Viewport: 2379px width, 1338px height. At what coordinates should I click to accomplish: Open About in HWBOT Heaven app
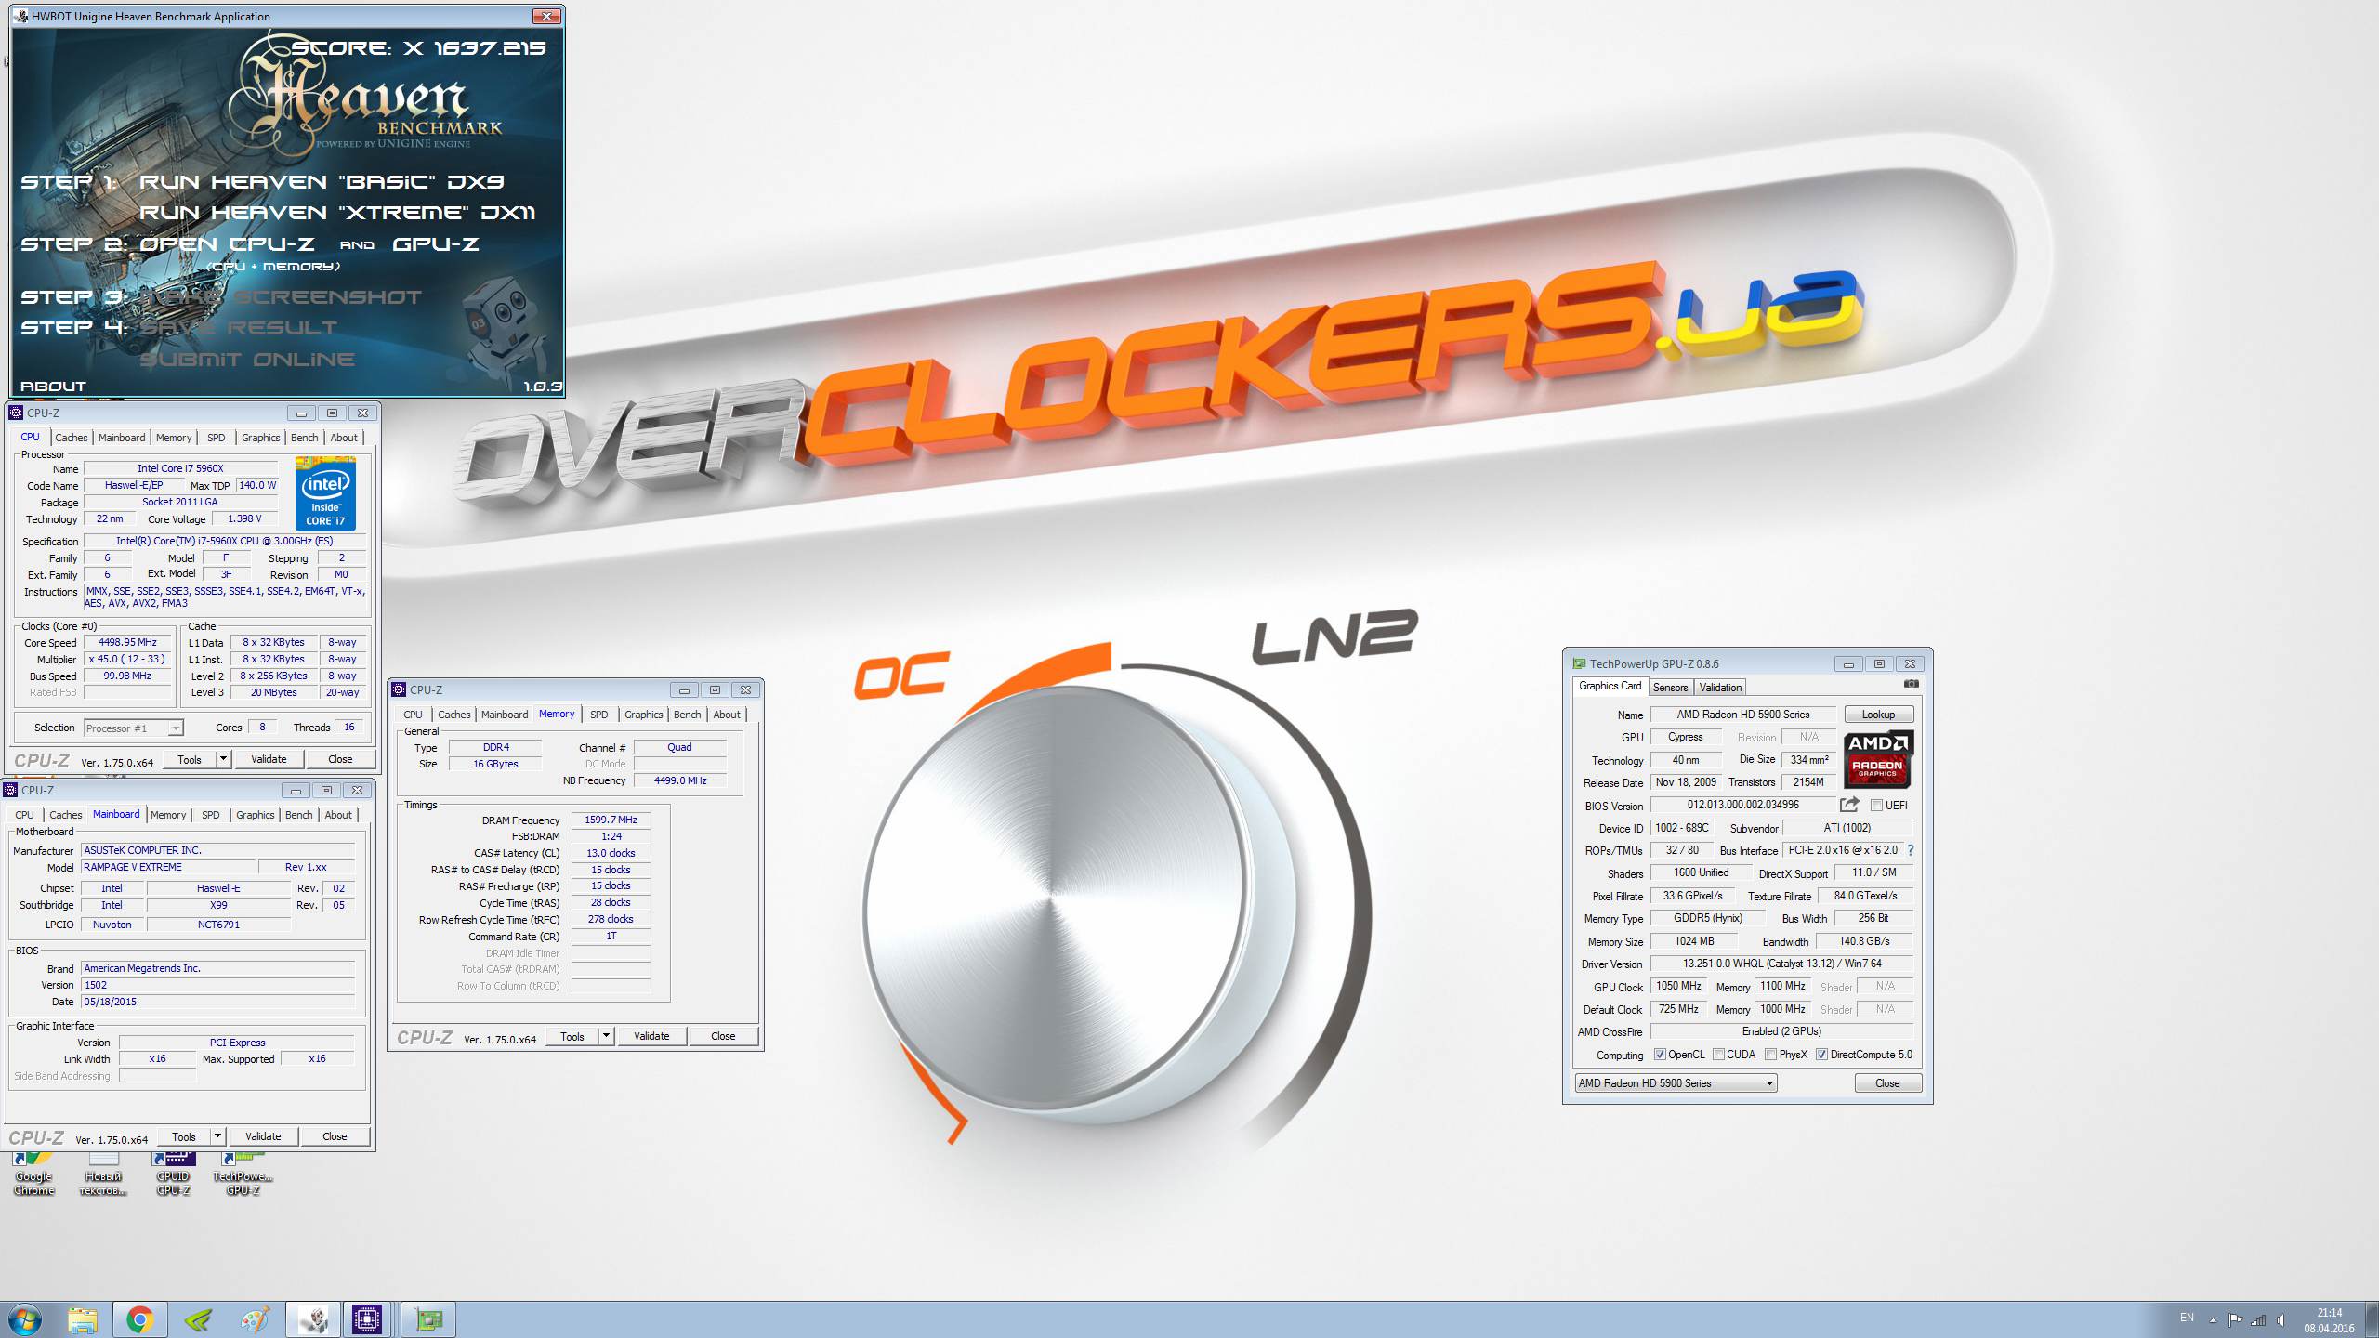pyautogui.click(x=53, y=386)
